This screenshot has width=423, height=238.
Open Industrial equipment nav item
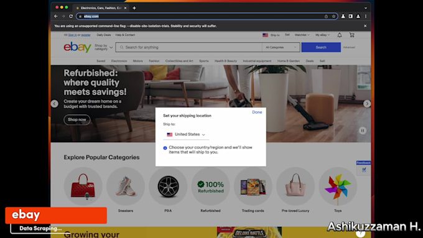pyautogui.click(x=257, y=61)
